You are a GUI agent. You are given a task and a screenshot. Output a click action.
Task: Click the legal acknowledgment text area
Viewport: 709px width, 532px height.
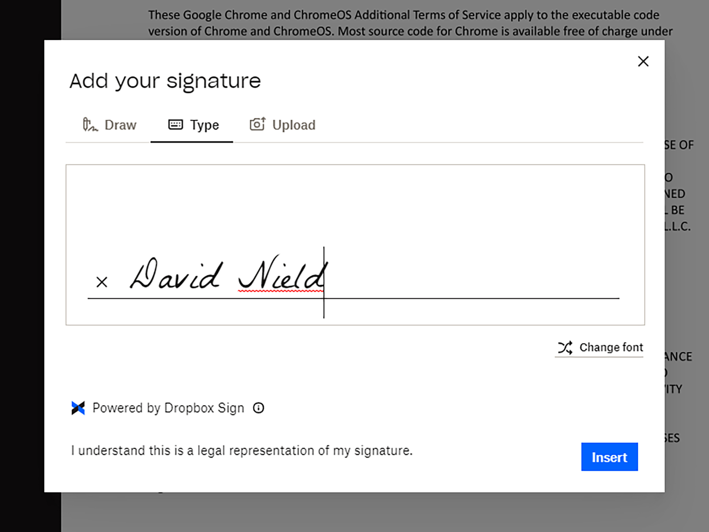[241, 450]
